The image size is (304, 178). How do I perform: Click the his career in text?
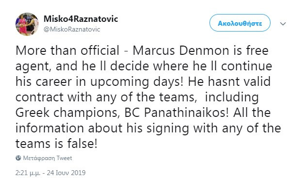pyautogui.click(x=50, y=81)
